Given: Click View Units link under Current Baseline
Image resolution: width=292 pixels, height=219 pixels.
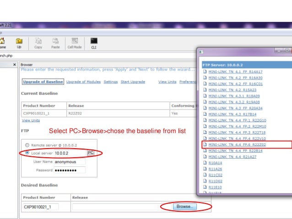Looking at the screenshot, I should pyautogui.click(x=31, y=120).
